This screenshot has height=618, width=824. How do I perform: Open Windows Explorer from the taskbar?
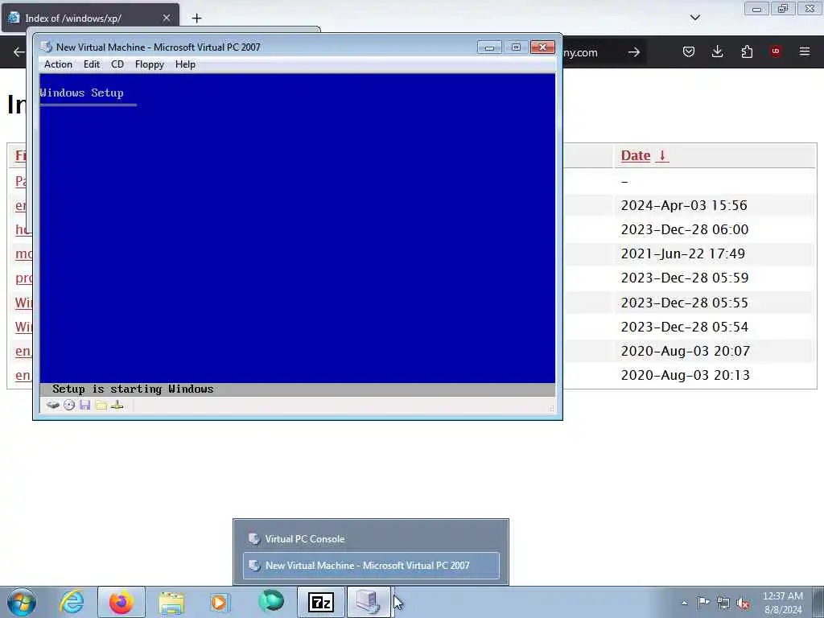(x=171, y=602)
